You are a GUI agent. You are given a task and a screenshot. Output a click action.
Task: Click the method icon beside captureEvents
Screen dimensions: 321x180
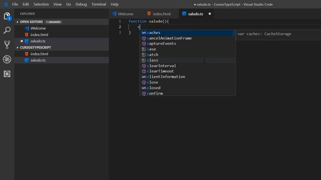(144, 43)
